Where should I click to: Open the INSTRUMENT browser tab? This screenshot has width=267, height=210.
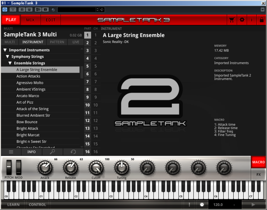[x=33, y=42]
